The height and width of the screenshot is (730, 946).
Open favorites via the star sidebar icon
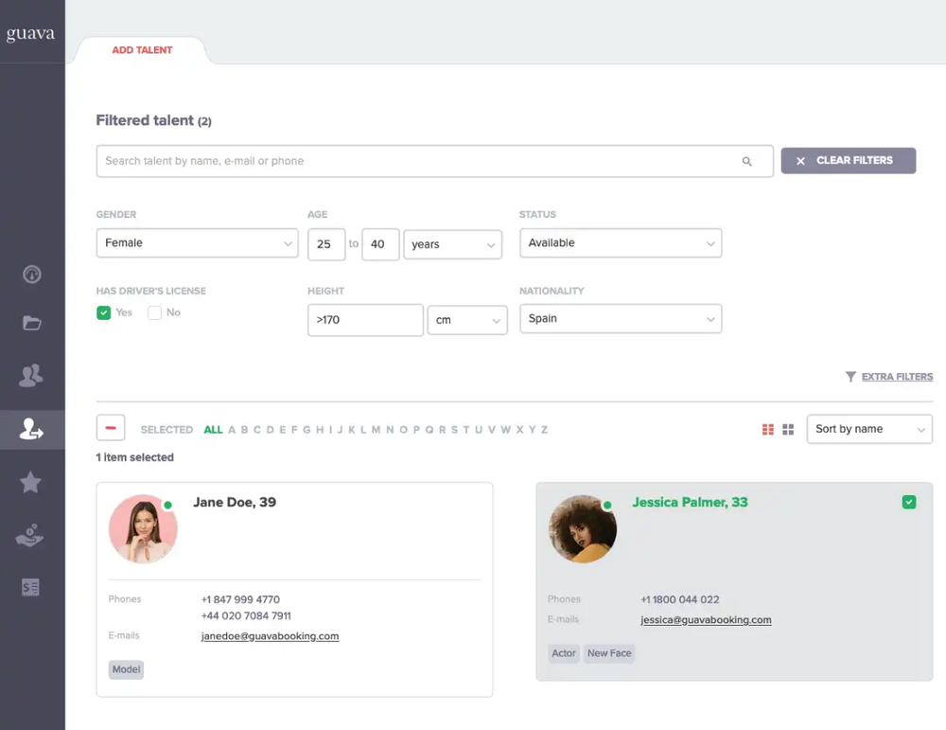[31, 482]
